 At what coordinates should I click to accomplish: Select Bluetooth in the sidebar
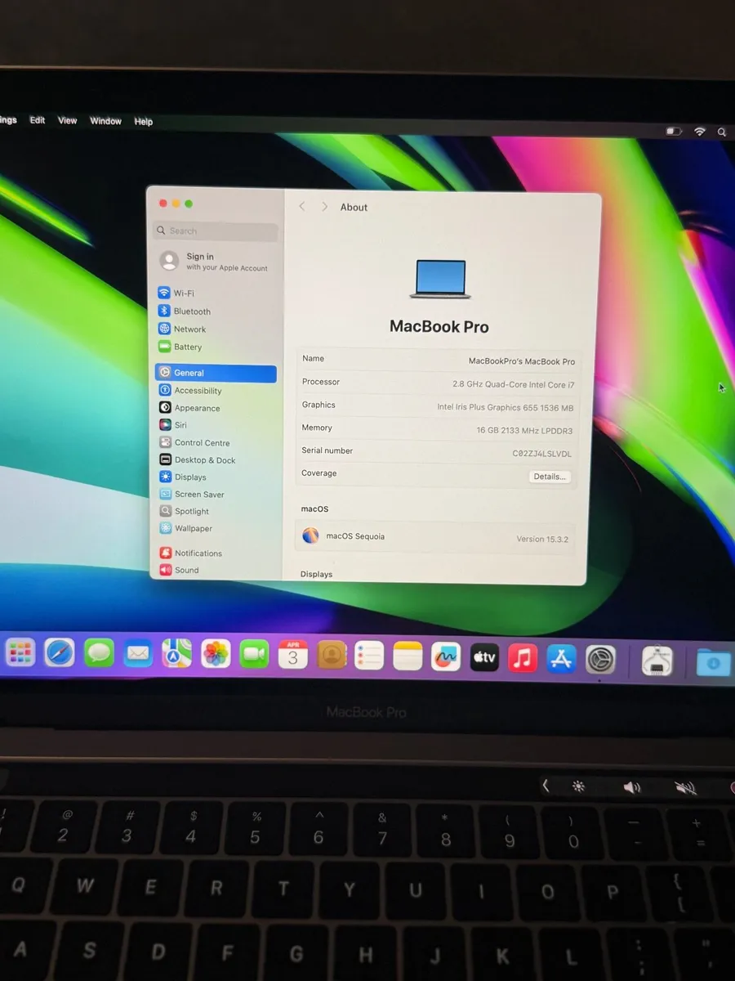191,311
